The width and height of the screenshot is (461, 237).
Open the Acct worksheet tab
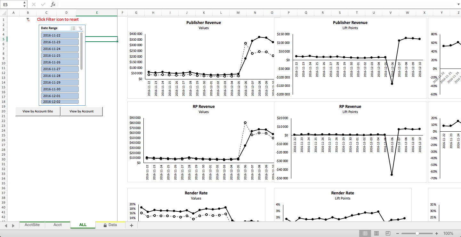click(x=58, y=225)
